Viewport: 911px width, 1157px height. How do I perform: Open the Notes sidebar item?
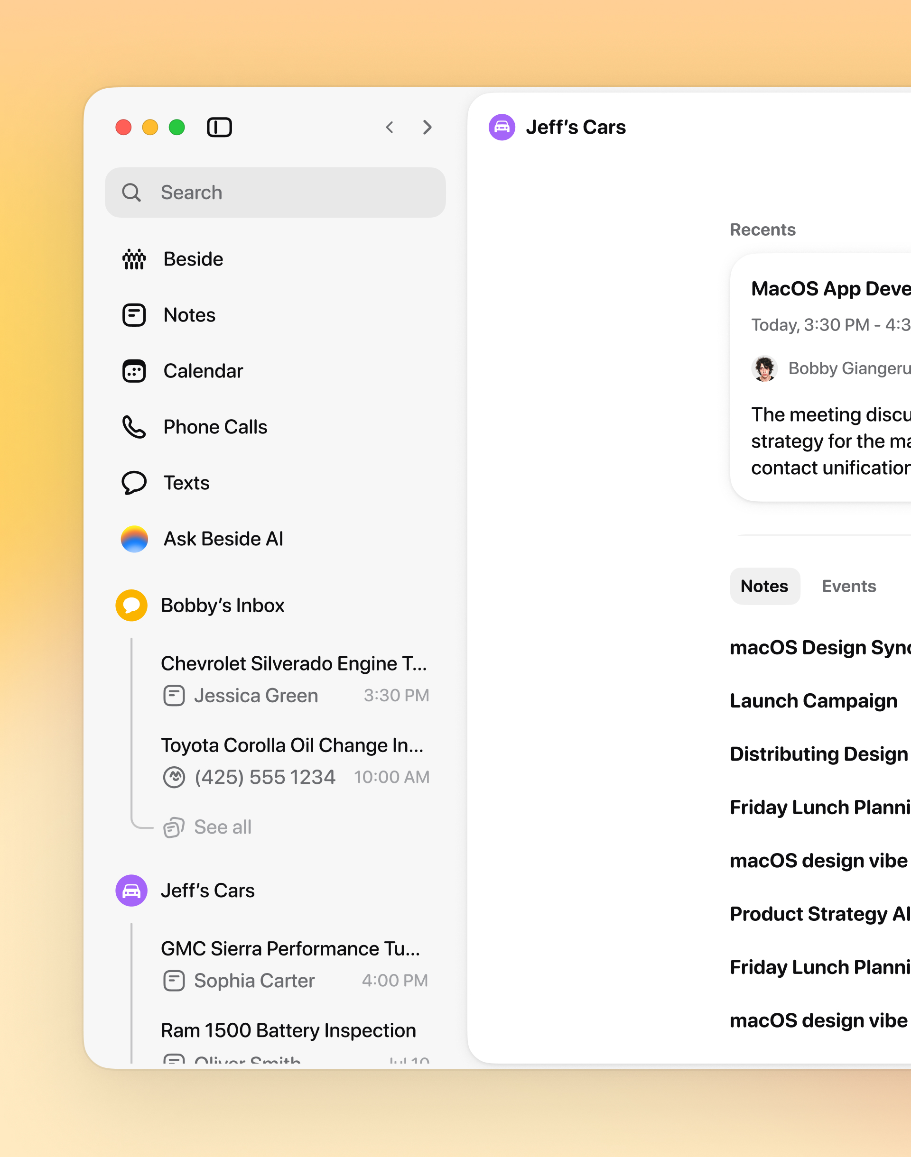(x=189, y=315)
